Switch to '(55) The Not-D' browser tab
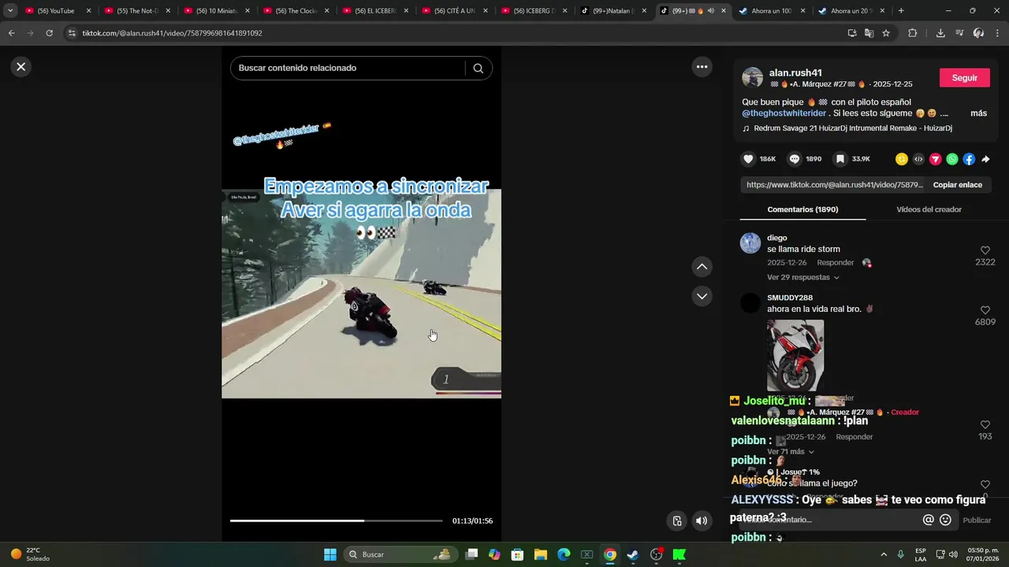The height and width of the screenshot is (567, 1009). (x=136, y=11)
